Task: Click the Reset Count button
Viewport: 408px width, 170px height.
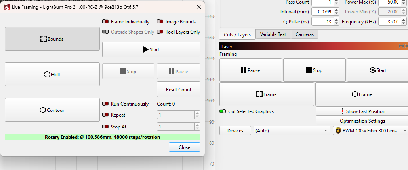Action: 179,89
